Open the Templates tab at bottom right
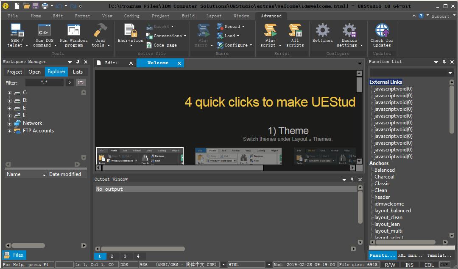The image size is (458, 269). tap(439, 255)
